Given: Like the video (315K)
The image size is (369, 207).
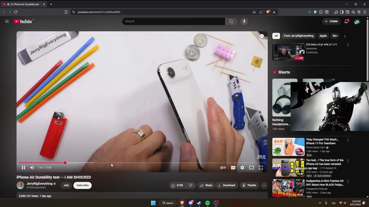Looking at the screenshot, I should (177, 185).
